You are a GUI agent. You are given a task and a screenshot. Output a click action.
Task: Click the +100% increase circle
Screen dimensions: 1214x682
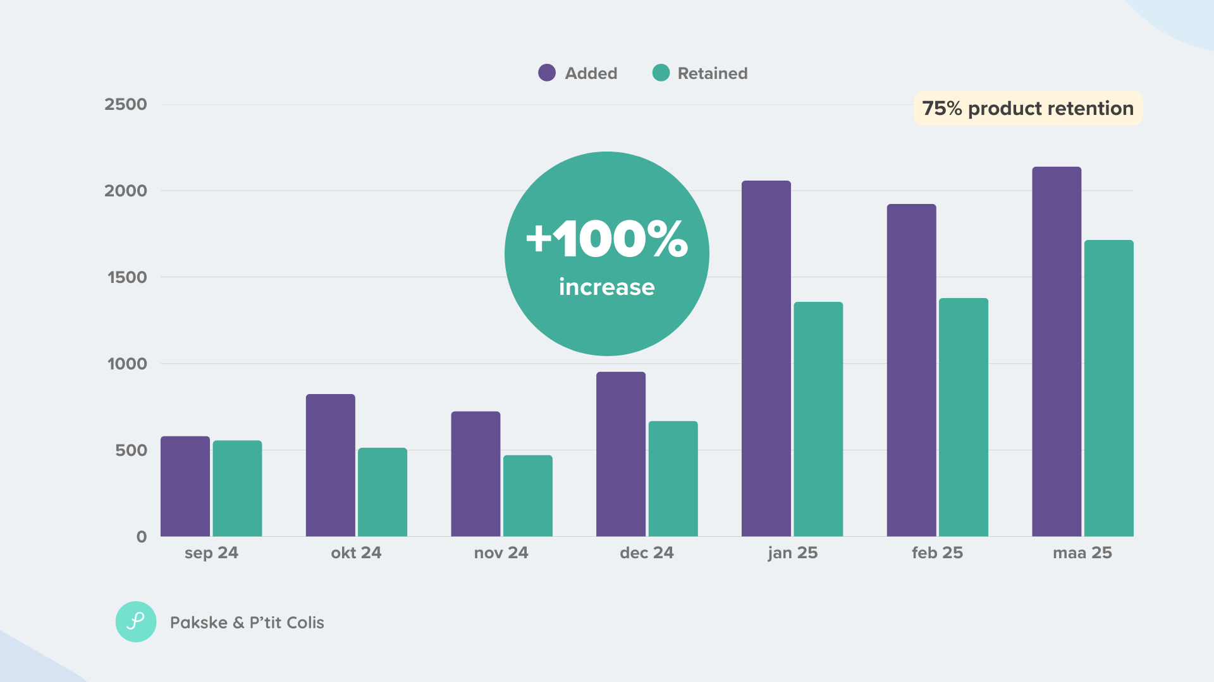[607, 253]
